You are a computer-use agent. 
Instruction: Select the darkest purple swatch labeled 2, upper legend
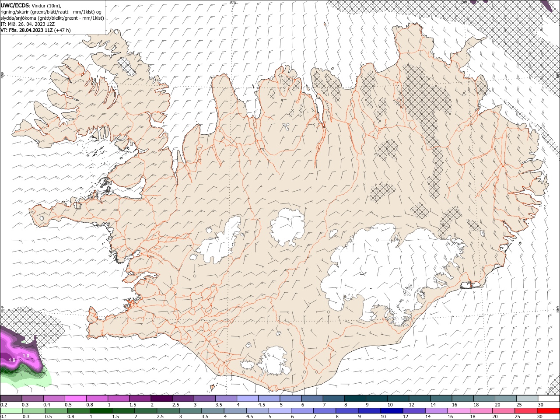(x=161, y=399)
